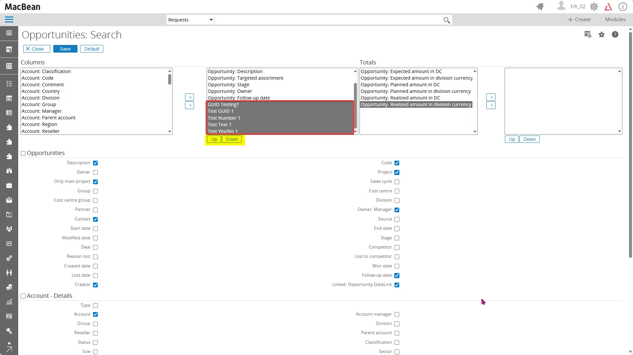Select Opportunity: Planned amount in DC total
The height and width of the screenshot is (355, 633).
pos(400,85)
